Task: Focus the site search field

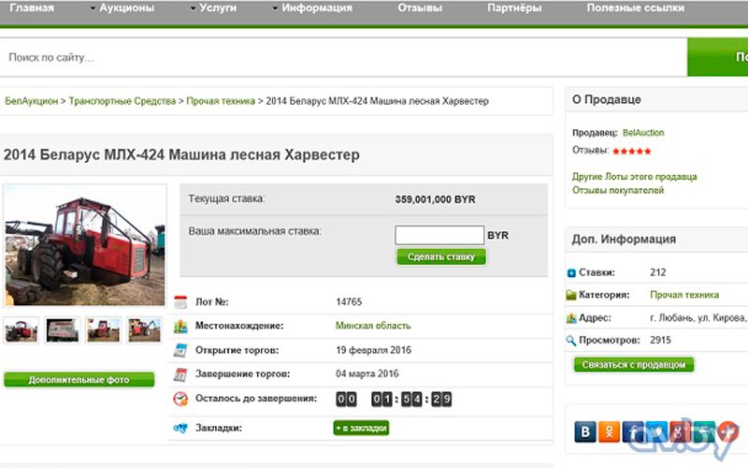Action: [x=343, y=57]
